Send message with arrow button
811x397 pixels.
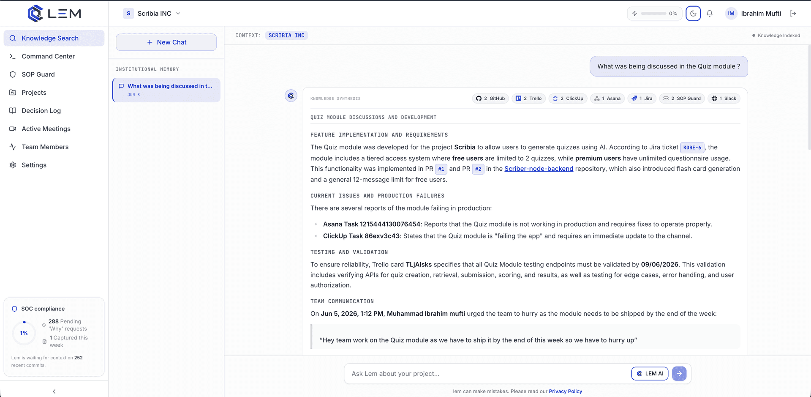point(679,374)
